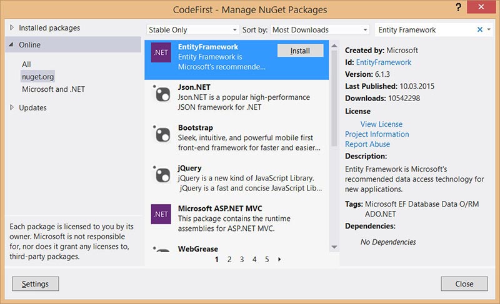The width and height of the screenshot is (500, 304).
Task: Click the Report Abuse link
Action: pos(367,144)
